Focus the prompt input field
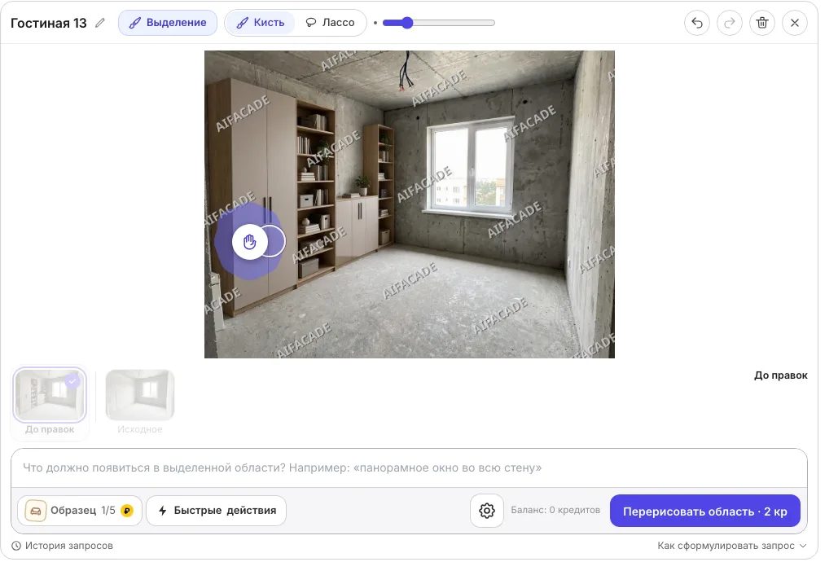Viewport: 838px width, 562px height. click(410, 468)
